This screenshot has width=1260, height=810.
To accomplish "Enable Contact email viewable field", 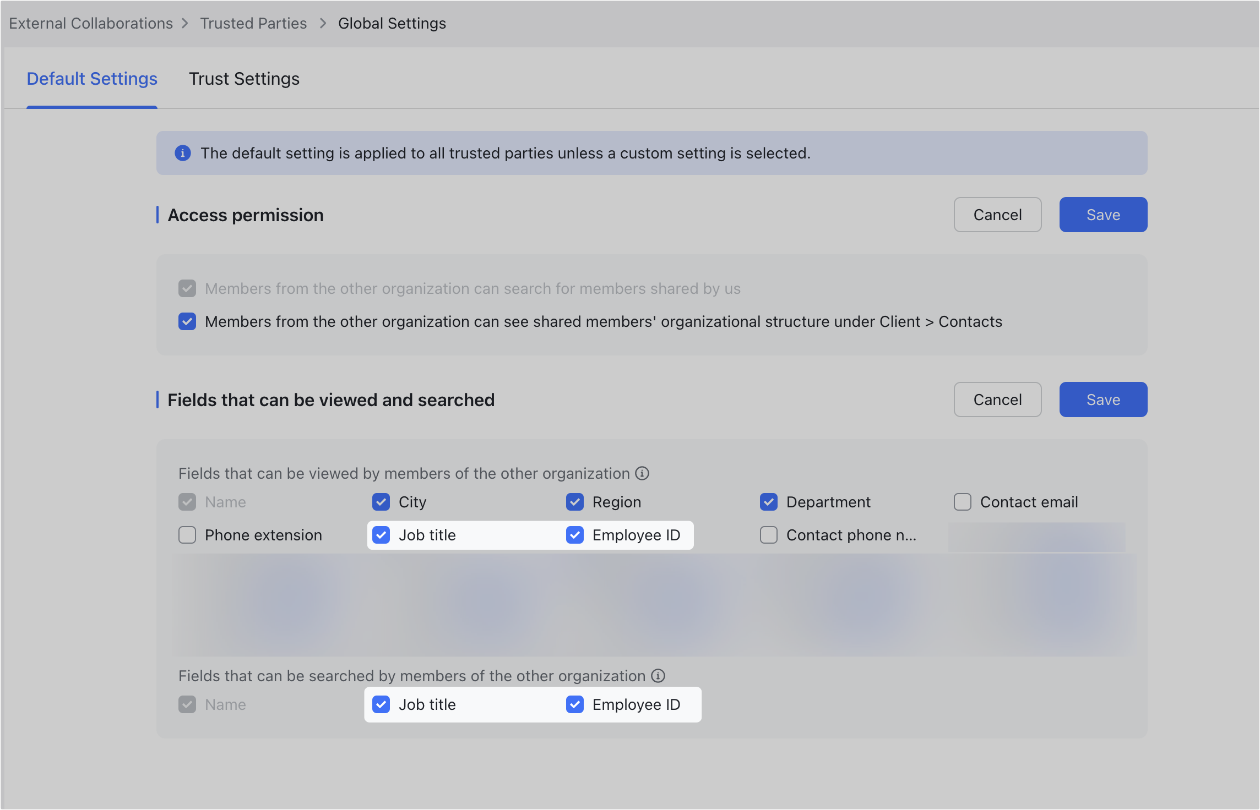I will [963, 502].
